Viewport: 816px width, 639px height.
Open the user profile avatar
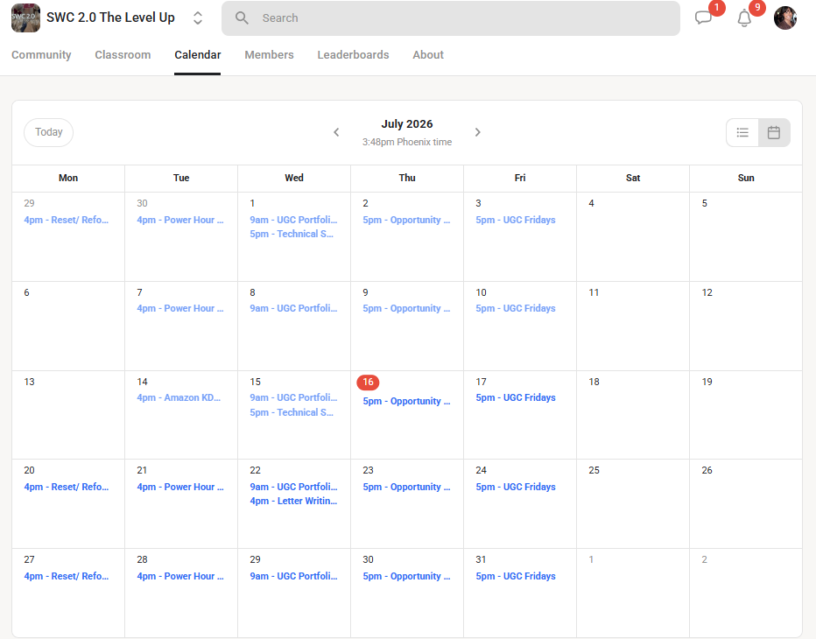tap(785, 18)
